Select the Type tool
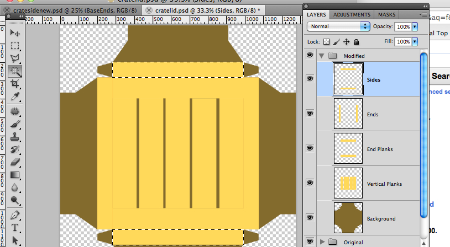 pos(15,228)
